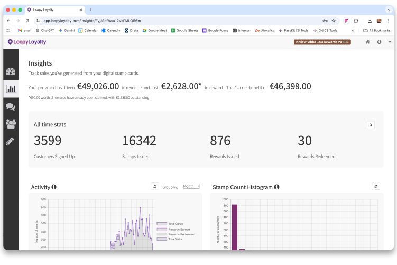Click the 30 Rewards Redeemed value

304,141
